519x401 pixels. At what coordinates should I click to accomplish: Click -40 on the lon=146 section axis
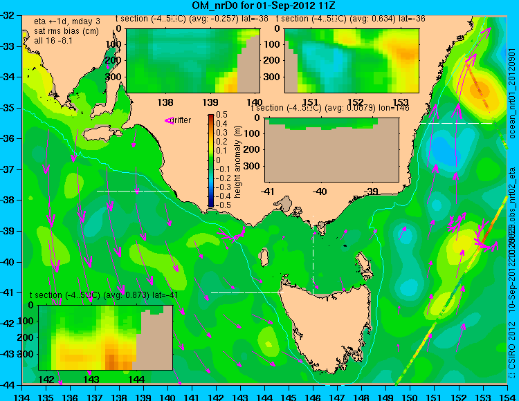point(320,192)
